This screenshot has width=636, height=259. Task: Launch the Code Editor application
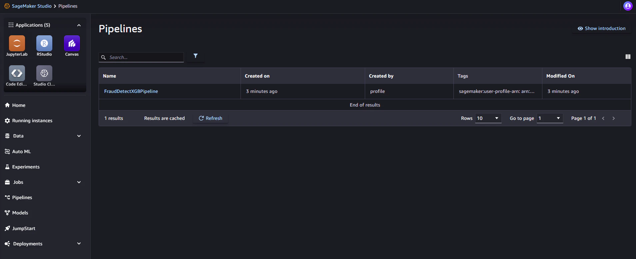tap(17, 76)
